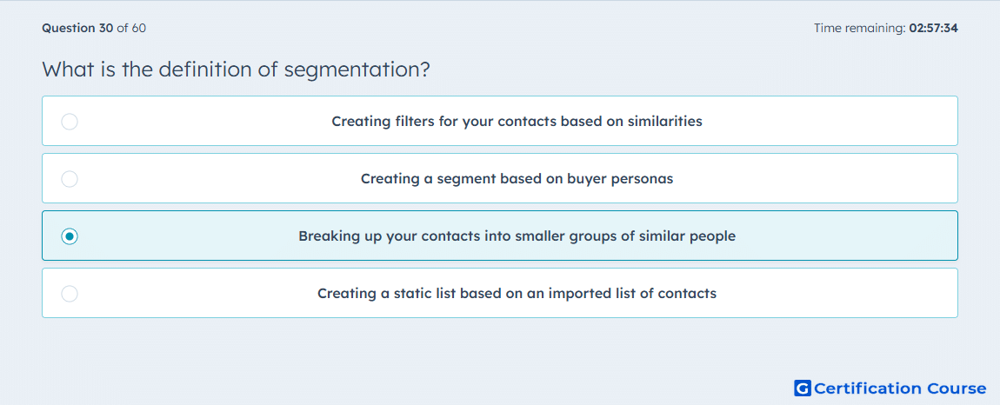Viewport: 1000px width, 405px height.
Task: Click the 'Certification Course' brand text
Action: coord(900,388)
